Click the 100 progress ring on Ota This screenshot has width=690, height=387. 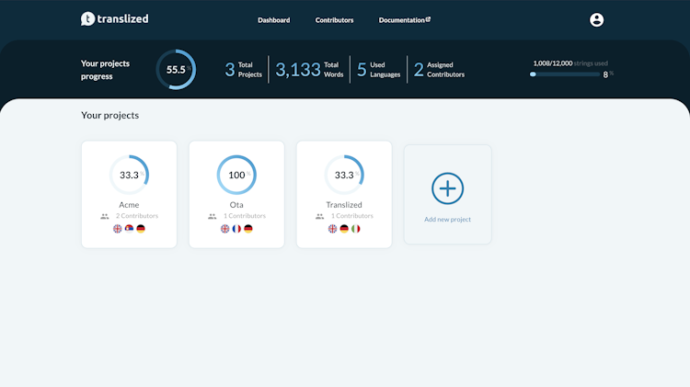click(x=236, y=175)
